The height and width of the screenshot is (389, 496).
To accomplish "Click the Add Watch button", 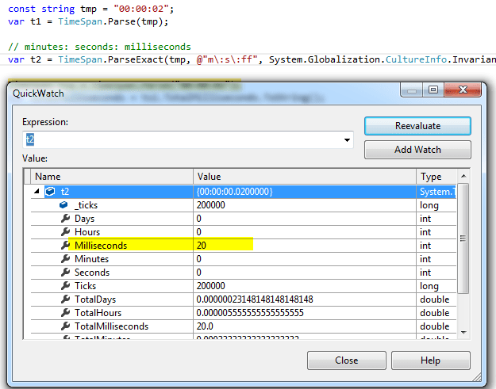I will [x=417, y=150].
